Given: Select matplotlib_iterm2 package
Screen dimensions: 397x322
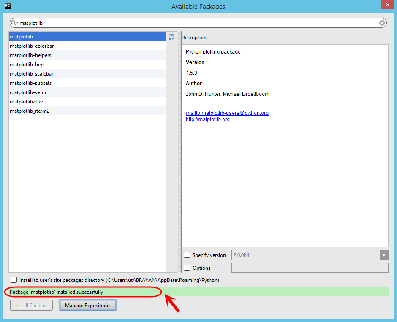Looking at the screenshot, I should (x=87, y=111).
